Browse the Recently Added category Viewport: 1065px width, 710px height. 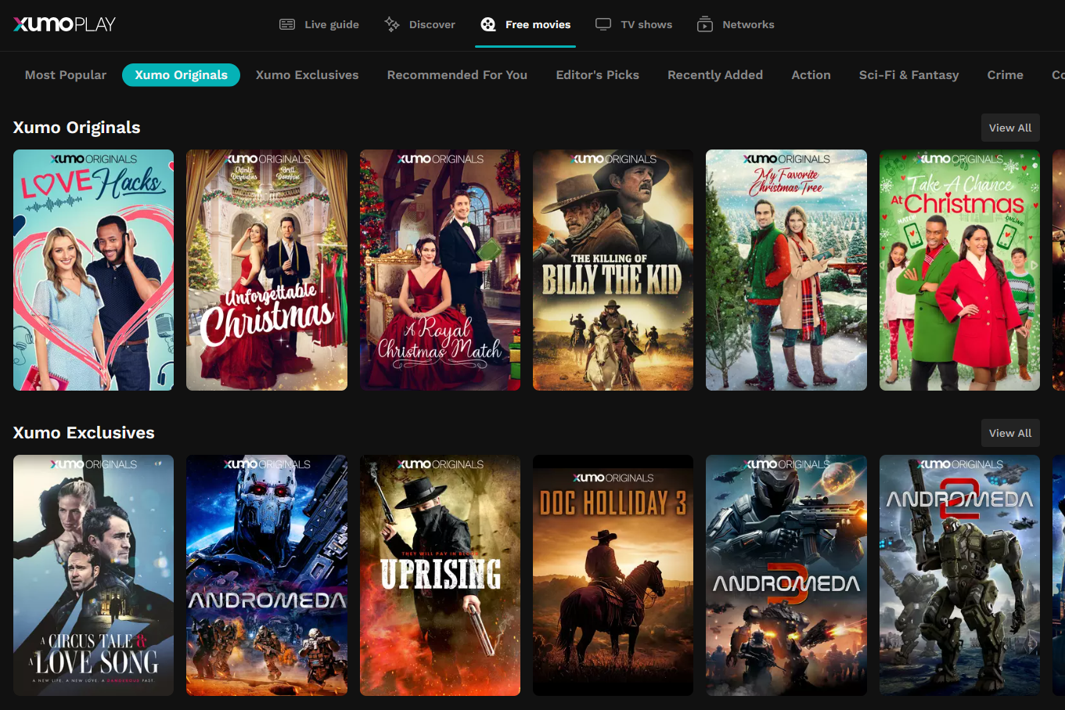tap(714, 74)
